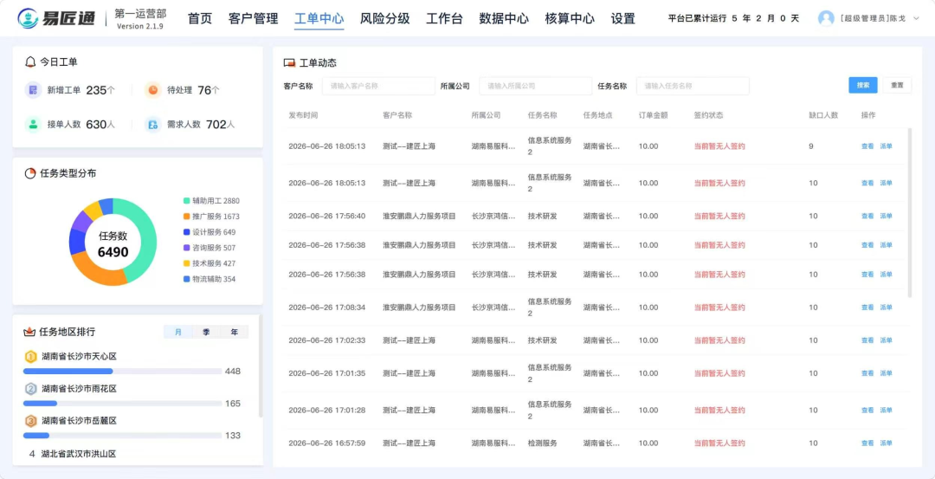
Task: Click the 工单动态 header icon
Action: (x=290, y=63)
